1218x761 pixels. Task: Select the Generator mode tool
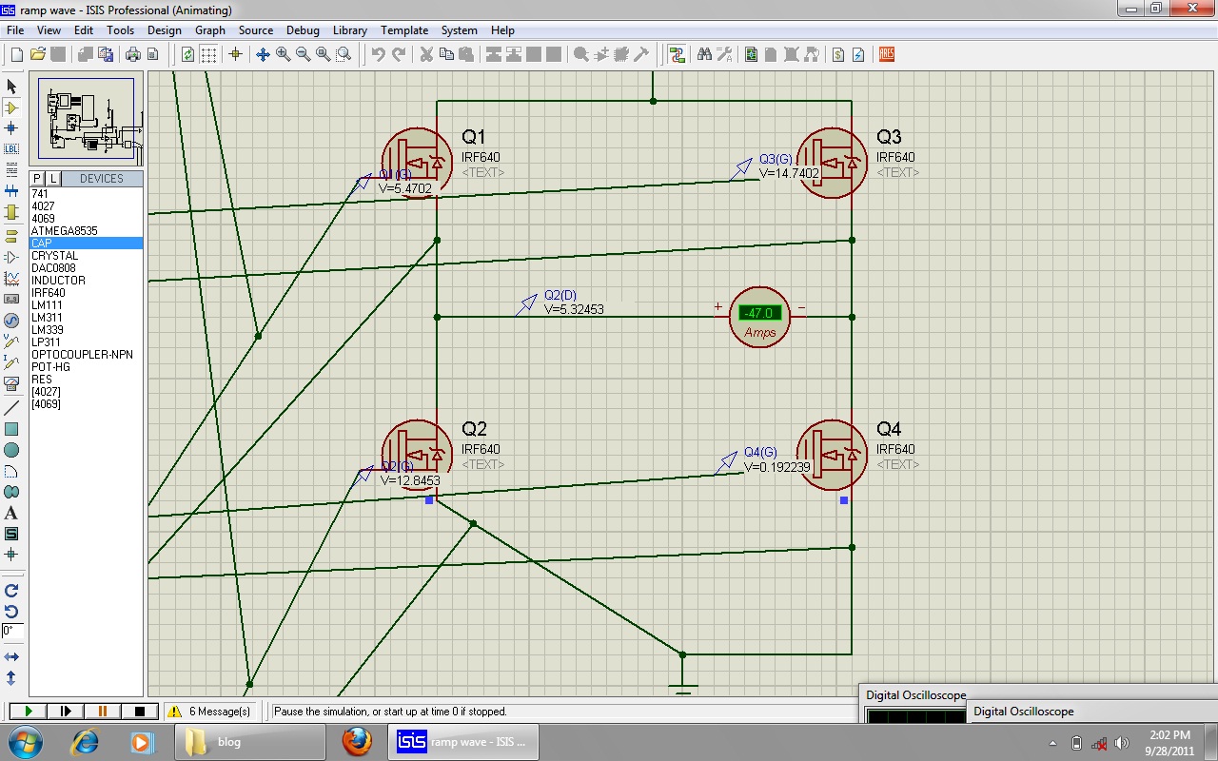(x=11, y=318)
